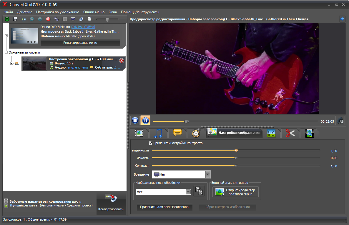Click Открыть редактор водяного знака button
The image size is (349, 225).
tap(235, 192)
